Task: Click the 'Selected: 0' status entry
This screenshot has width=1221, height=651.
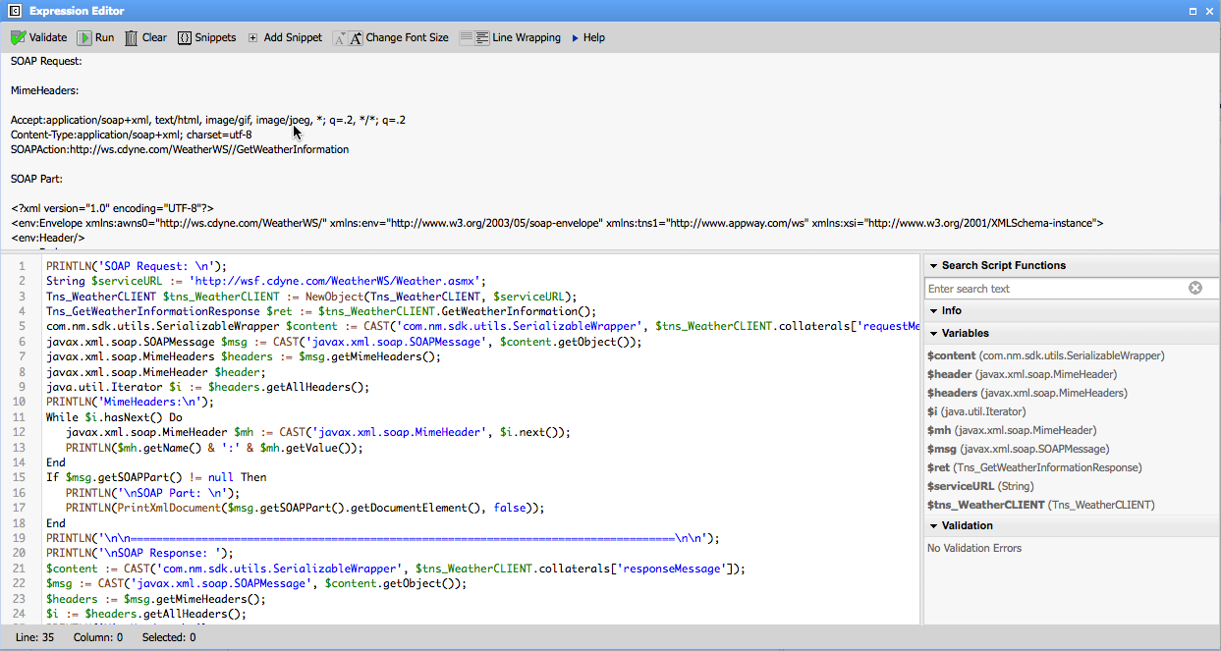Action: [169, 637]
